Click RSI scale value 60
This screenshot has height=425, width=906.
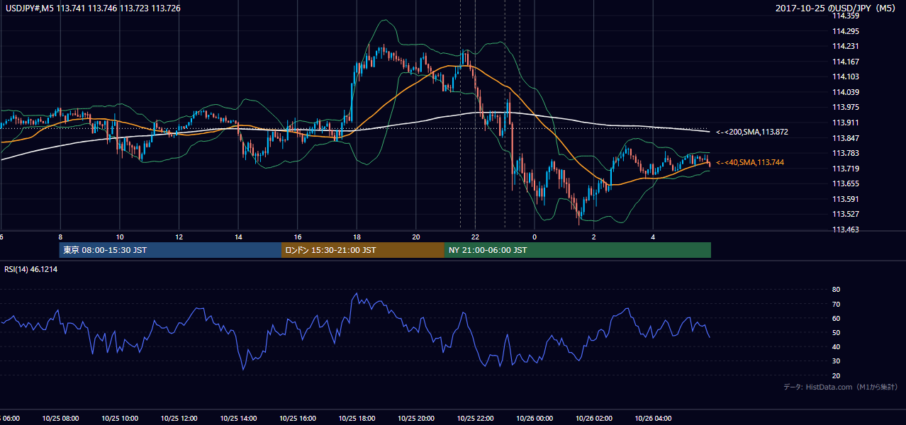837,318
